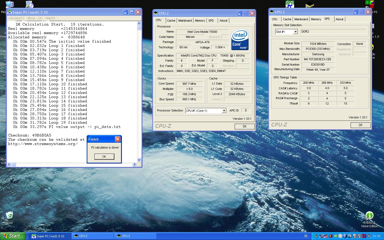Click the Super PI horizontal scrollbar right arrow
384x240 pixels.
coord(134,165)
